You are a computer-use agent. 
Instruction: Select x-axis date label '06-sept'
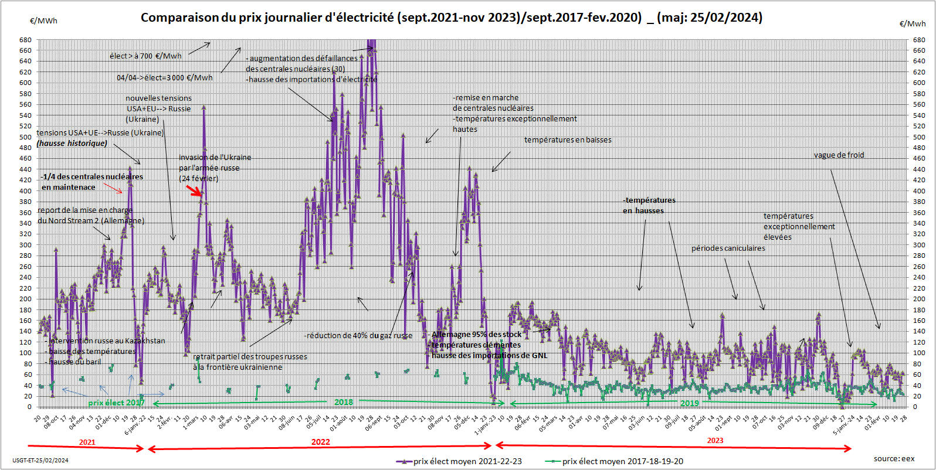click(373, 423)
